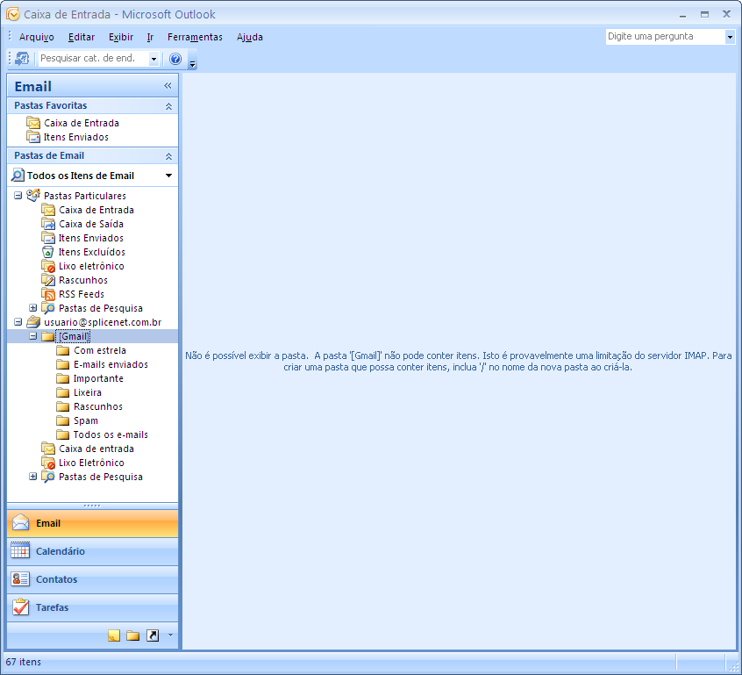
Task: Open Microsoft Office Outlook Help icon
Action: (175, 59)
